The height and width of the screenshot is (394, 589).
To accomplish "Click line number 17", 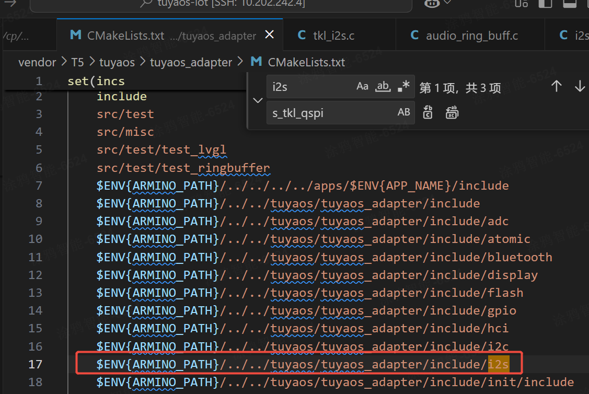I will click(x=36, y=364).
